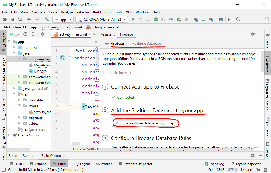271x173 pixels.
Task: Click the Make Project hammer icon
Action: [x=46, y=19]
